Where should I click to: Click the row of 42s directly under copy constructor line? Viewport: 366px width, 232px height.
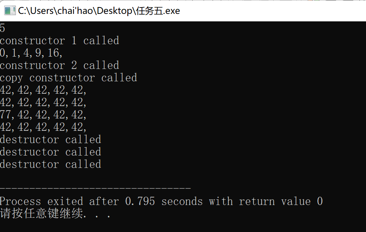[43, 90]
